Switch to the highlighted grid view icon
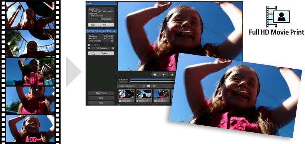Screen dimensions: 305x144 (x=149, y=86)
